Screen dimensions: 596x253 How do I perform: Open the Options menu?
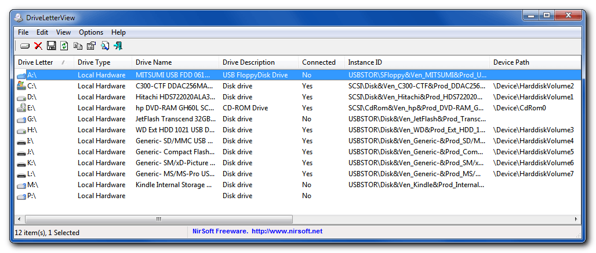[91, 32]
